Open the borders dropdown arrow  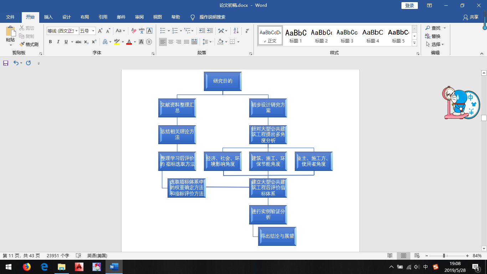(238, 42)
